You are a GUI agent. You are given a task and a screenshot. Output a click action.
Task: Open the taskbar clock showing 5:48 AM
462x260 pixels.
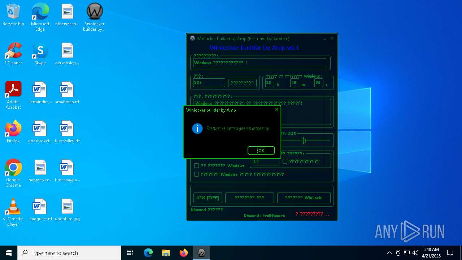(431, 253)
